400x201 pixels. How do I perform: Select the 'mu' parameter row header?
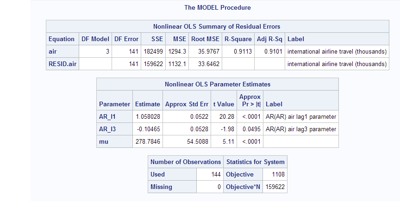click(x=114, y=142)
